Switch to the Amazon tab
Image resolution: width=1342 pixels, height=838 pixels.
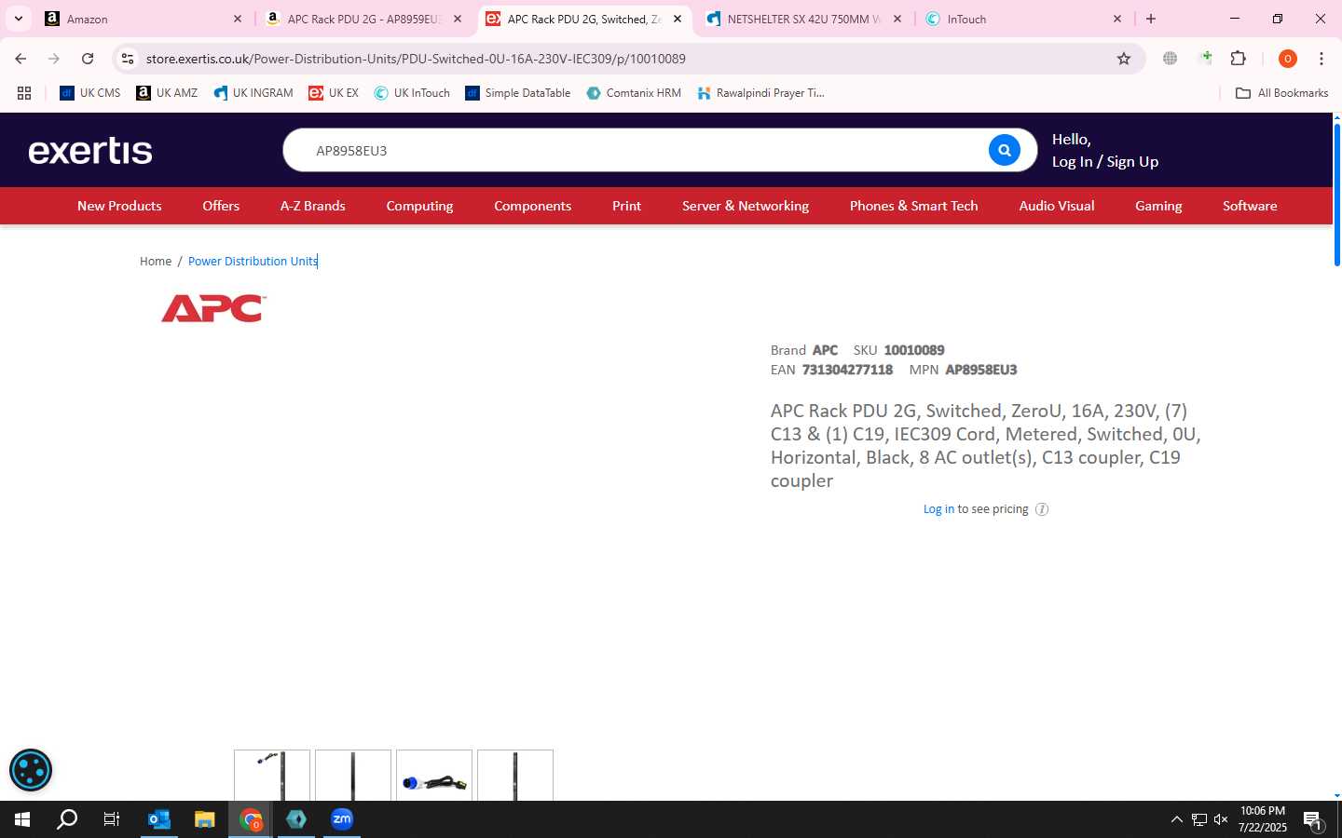coord(144,19)
